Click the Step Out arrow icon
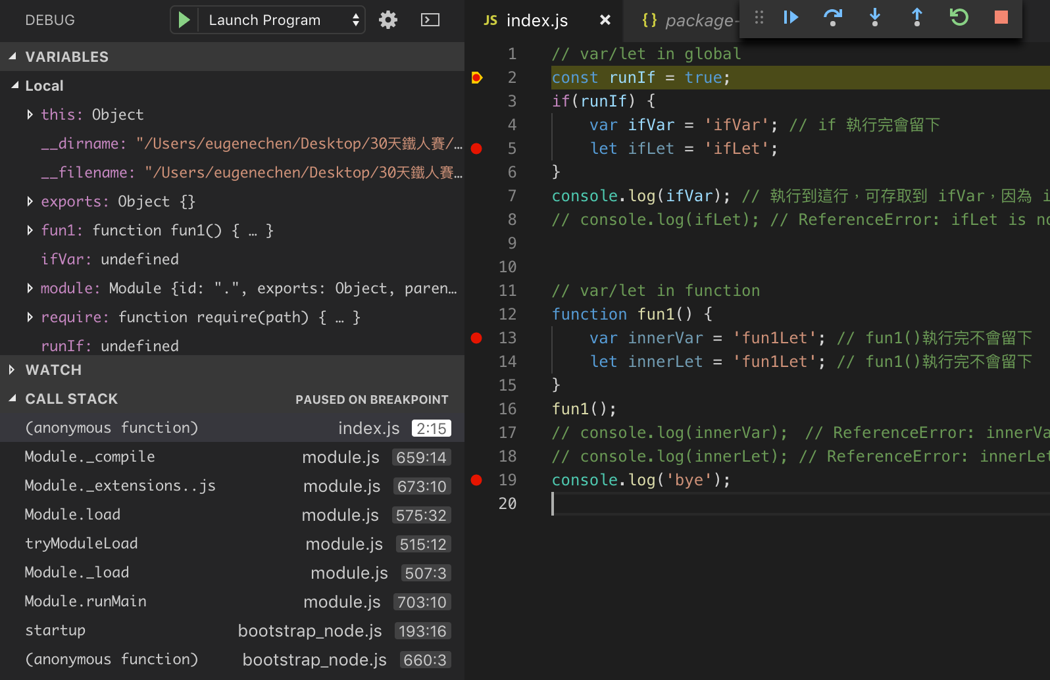The width and height of the screenshot is (1050, 680). [916, 18]
